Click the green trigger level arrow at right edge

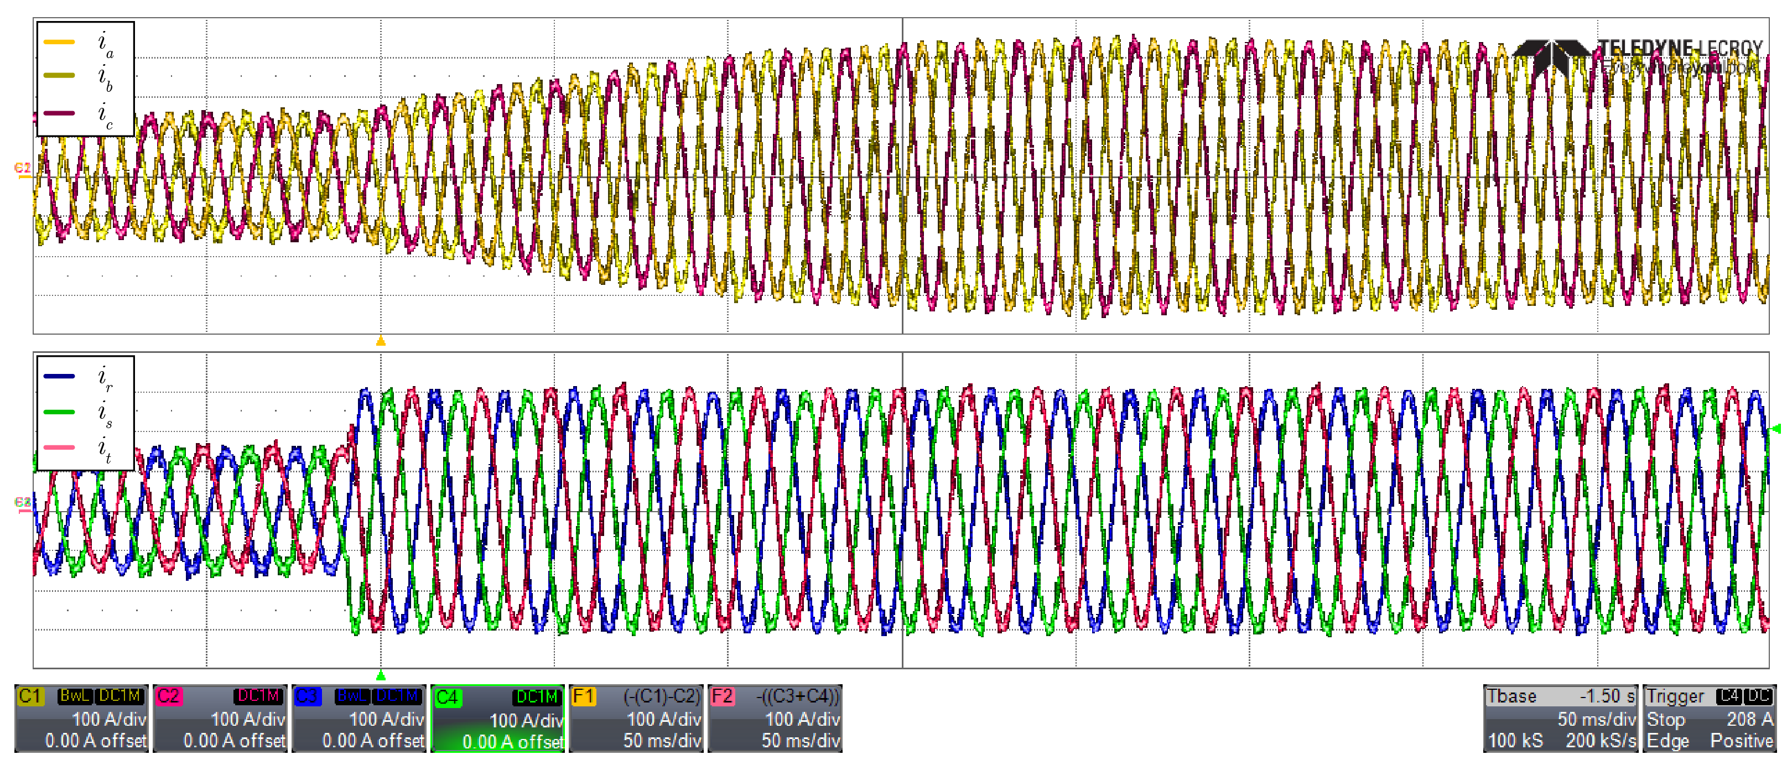pos(1775,429)
